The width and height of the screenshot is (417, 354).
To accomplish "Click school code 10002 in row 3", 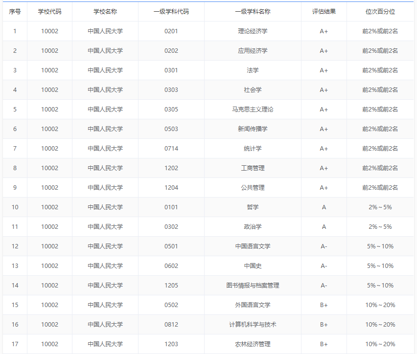I will click(50, 70).
